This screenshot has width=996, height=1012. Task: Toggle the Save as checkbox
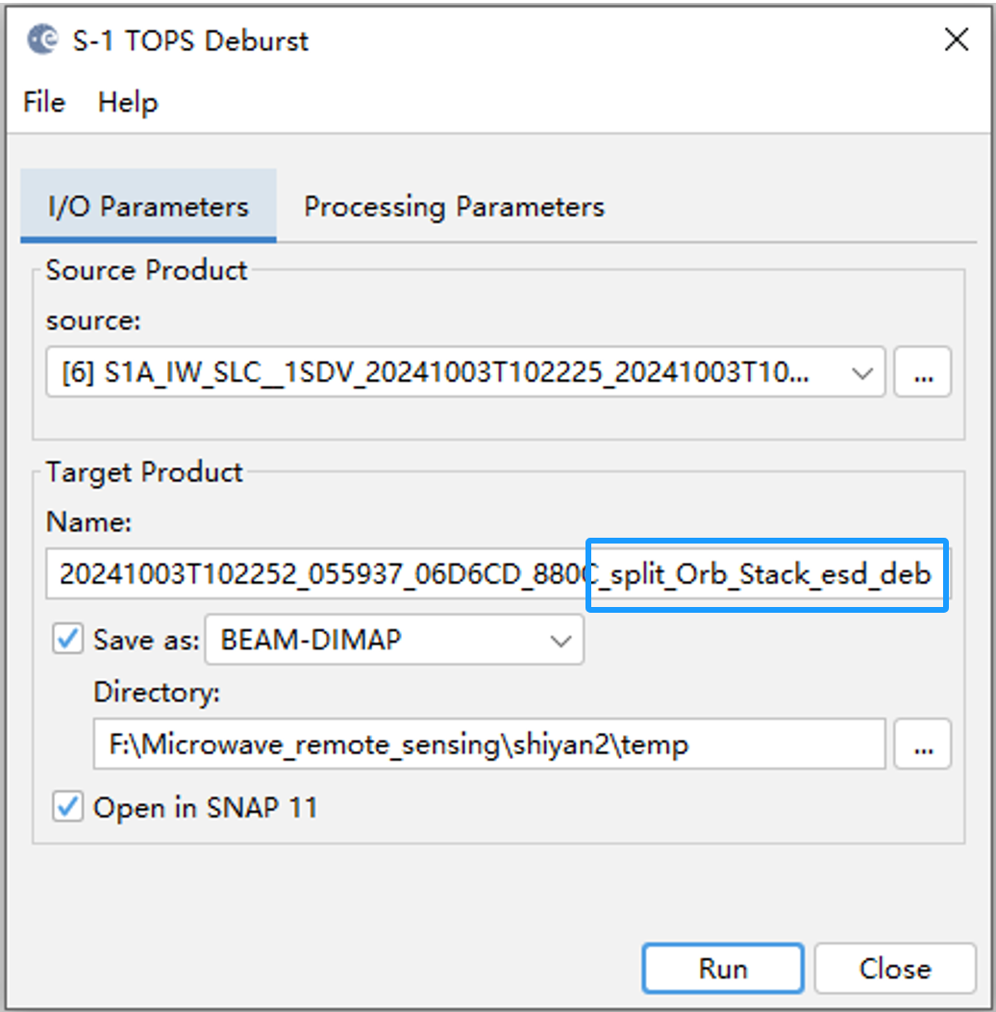pyautogui.click(x=67, y=639)
